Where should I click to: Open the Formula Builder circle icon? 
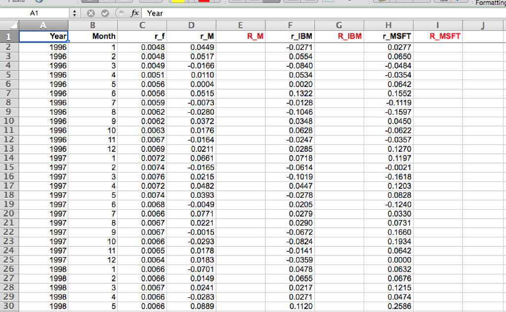click(122, 13)
